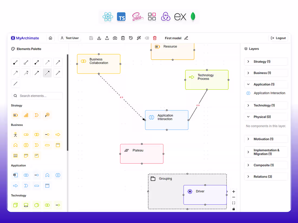This screenshot has height=223, width=298.
Task: Select Application Interaction in the Layers list
Action: pos(266,93)
